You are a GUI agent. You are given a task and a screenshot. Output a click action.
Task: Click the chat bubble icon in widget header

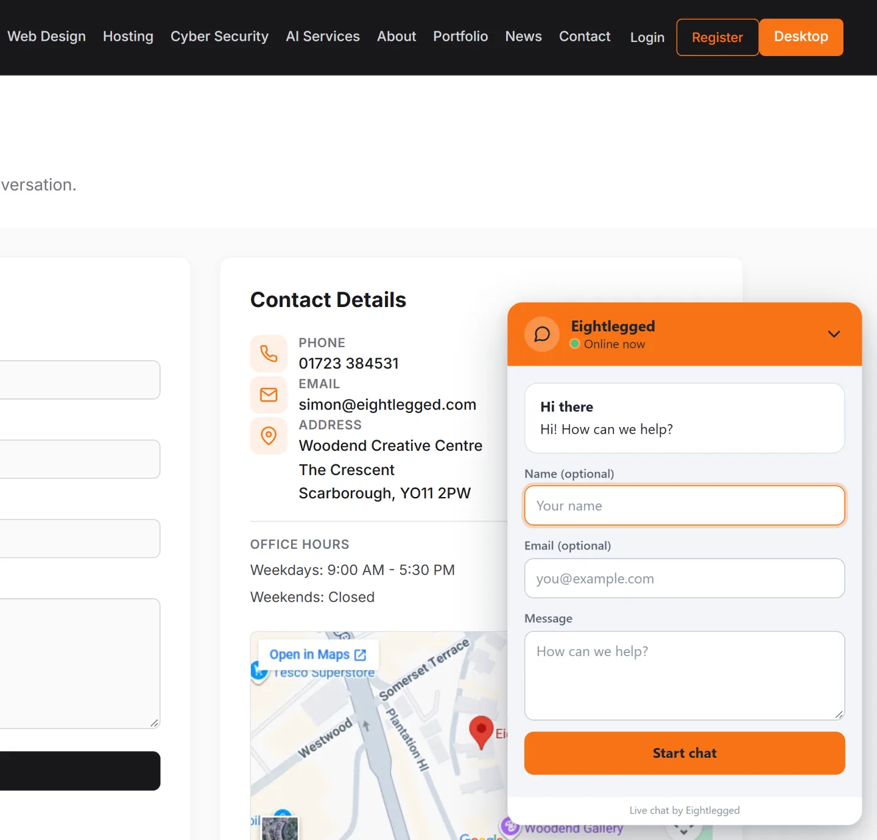click(542, 334)
